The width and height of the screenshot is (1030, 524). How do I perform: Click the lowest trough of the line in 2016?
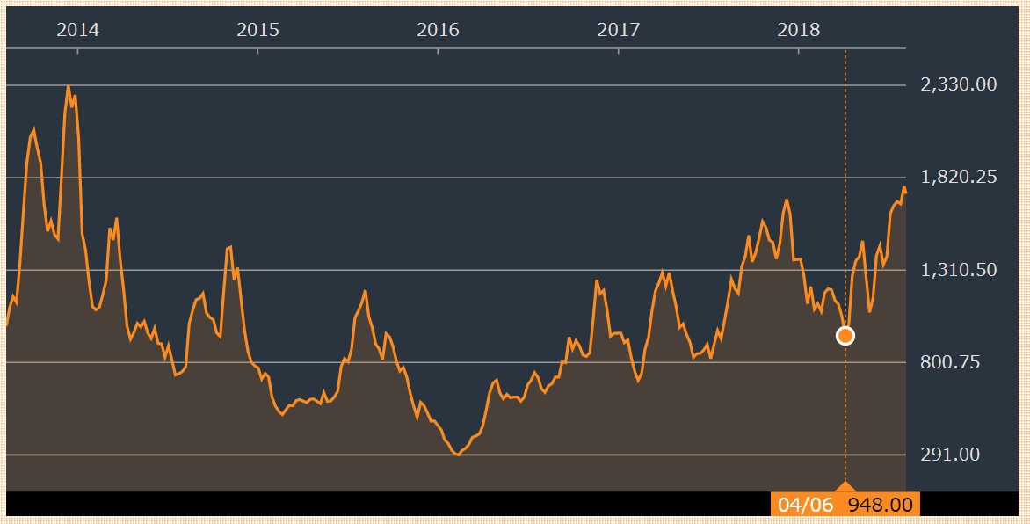(x=457, y=455)
